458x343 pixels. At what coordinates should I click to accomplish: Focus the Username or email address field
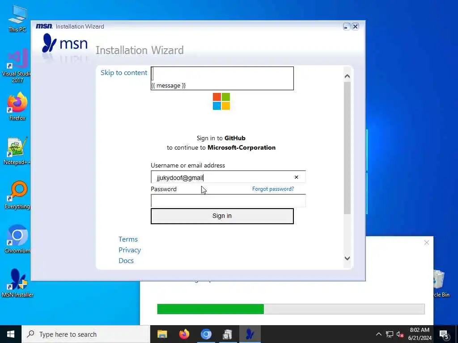[228, 177]
